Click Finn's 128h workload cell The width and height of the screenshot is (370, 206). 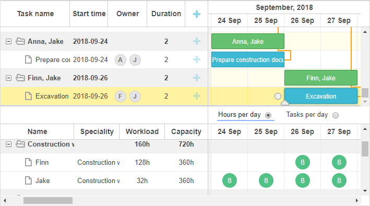pos(142,162)
